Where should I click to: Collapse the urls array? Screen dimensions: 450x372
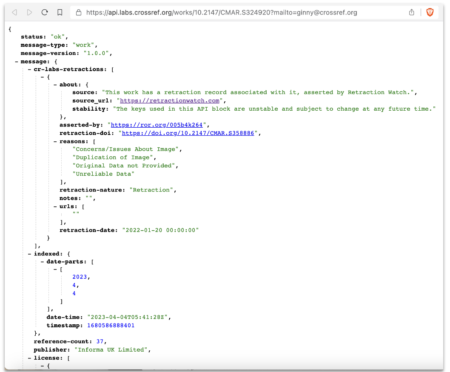click(x=54, y=206)
